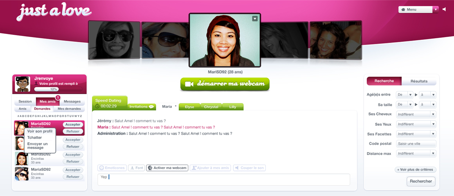This screenshot has height=196, width=454.
Task: Open the Amis sub-tab
Action: 23,109
